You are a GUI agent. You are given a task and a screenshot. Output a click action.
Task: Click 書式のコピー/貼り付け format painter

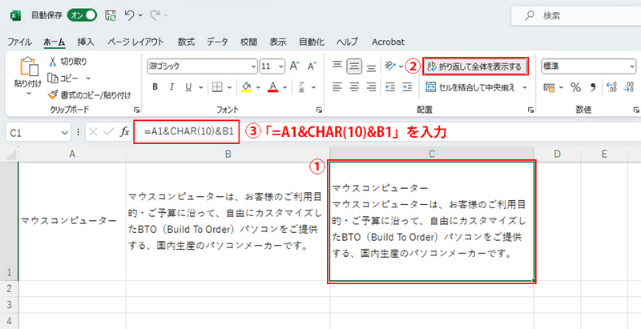(90, 95)
